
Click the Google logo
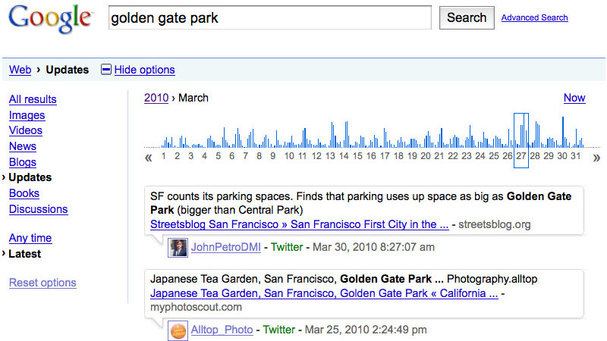pyautogui.click(x=52, y=19)
